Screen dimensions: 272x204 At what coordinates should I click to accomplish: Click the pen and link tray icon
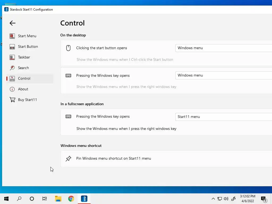[x=233, y=199]
